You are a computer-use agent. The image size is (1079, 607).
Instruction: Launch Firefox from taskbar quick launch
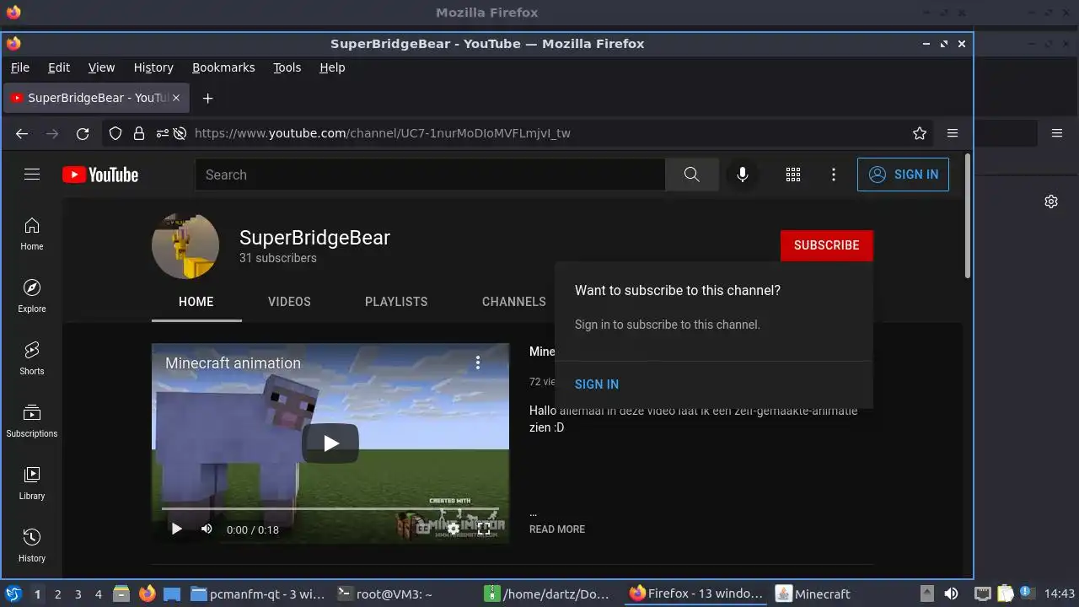(x=147, y=594)
